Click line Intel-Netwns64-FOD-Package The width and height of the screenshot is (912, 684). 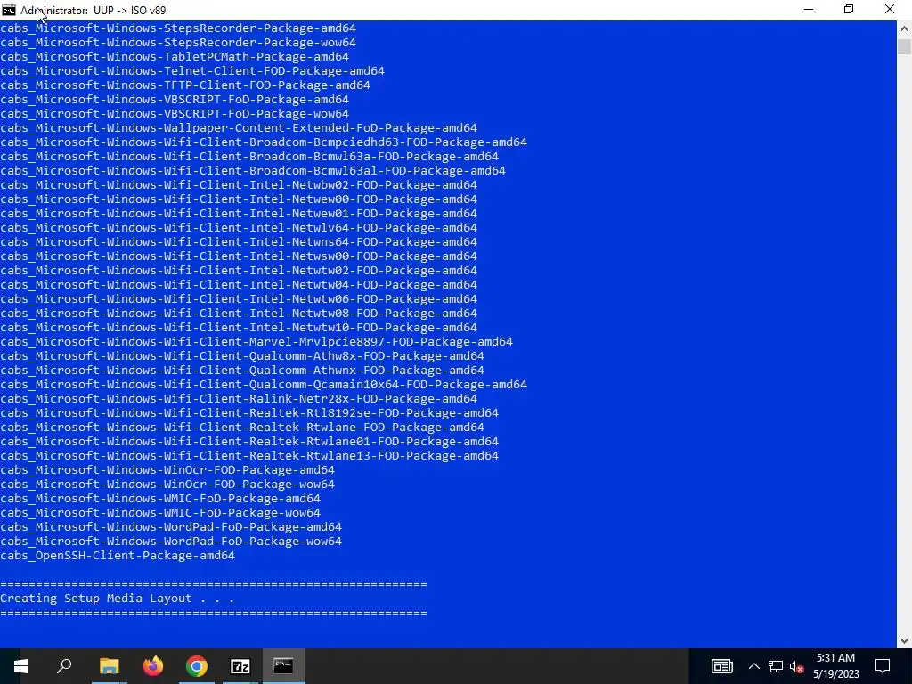pos(239,242)
